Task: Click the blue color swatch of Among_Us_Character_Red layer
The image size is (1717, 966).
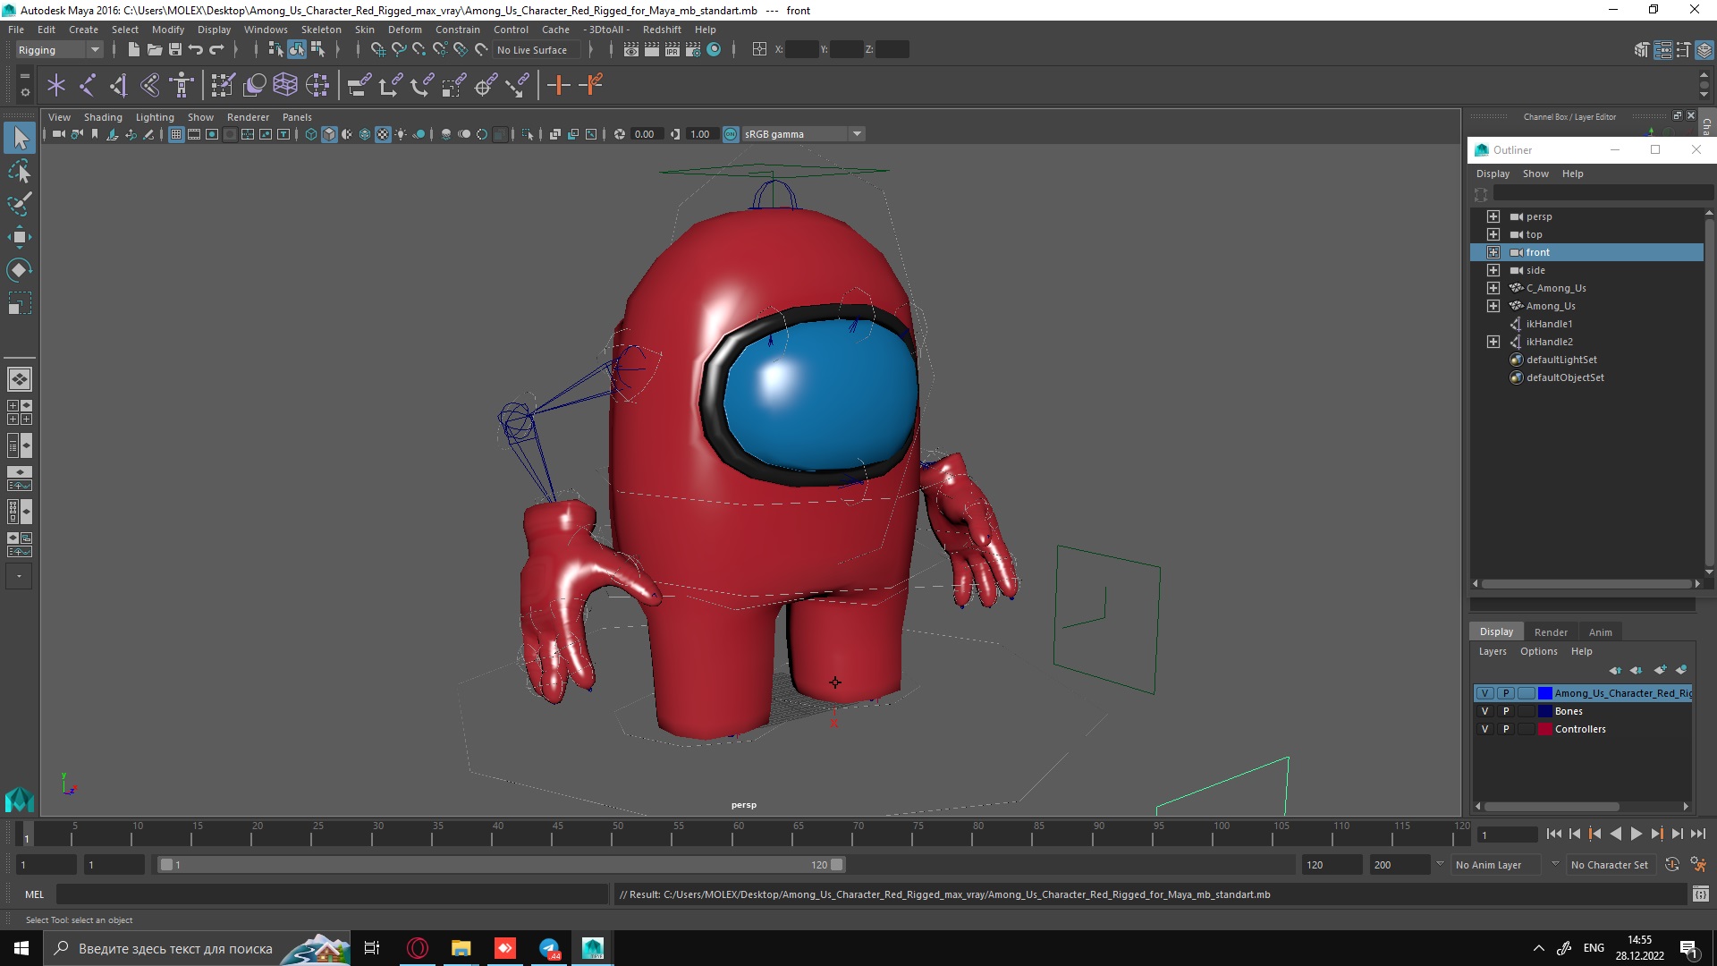Action: pyautogui.click(x=1544, y=694)
